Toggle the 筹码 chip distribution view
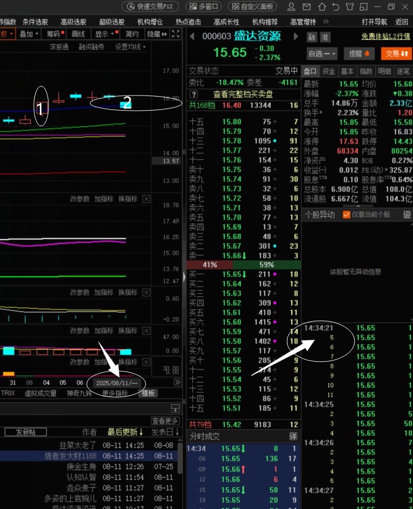 click(55, 34)
